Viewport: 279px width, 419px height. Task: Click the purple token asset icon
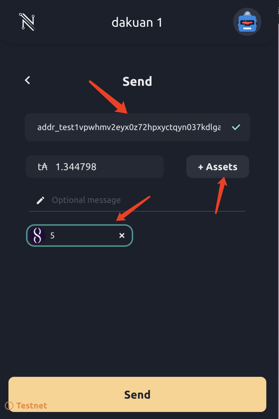point(37,236)
